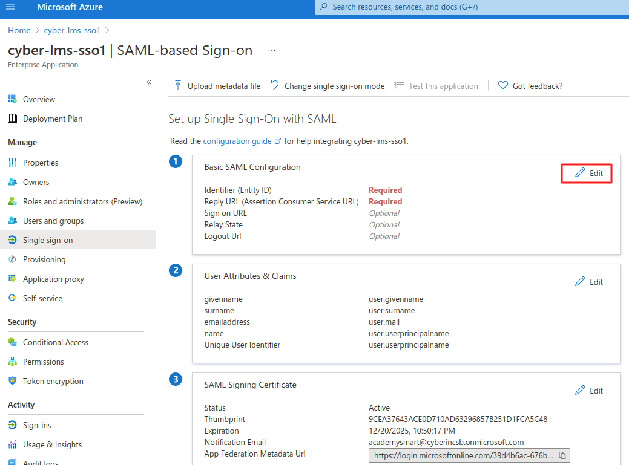
Task: Click the Usage & insights chart icon
Action: coord(13,444)
